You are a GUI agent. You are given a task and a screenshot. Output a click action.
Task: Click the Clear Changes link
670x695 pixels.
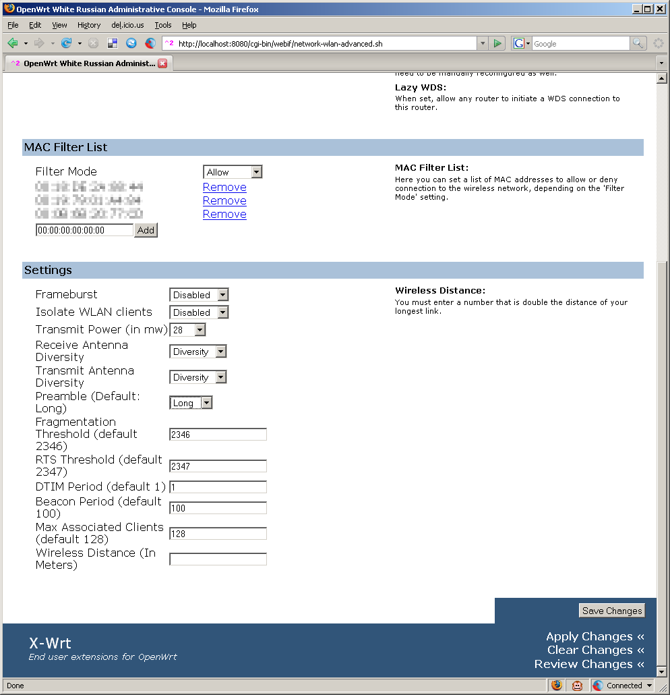coord(596,650)
